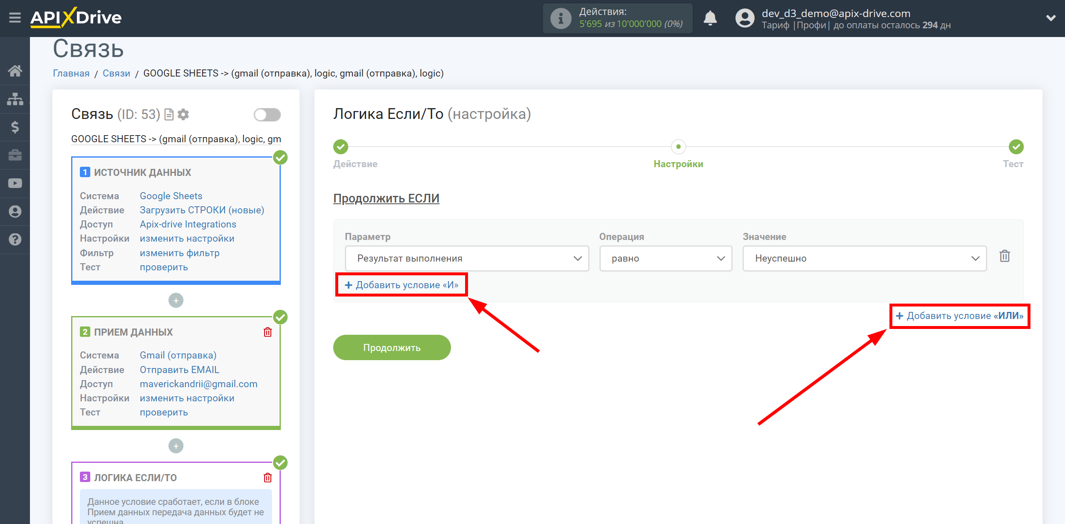1065x524 pixels.
Task: Click Gmail изменить настройки link
Action: point(187,398)
